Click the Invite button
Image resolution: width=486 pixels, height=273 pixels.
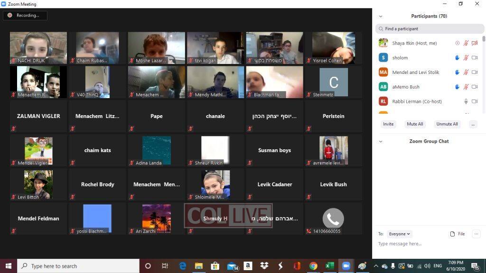tap(388, 124)
